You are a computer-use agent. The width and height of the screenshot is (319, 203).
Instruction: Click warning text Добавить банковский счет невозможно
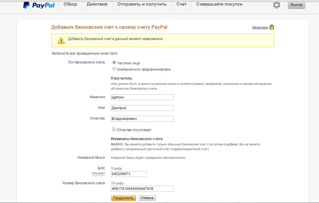coord(116,39)
